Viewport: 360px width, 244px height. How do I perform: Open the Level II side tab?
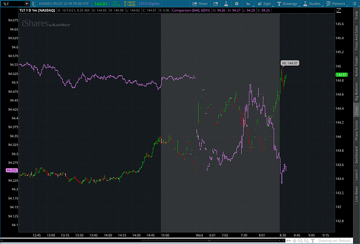click(356, 175)
